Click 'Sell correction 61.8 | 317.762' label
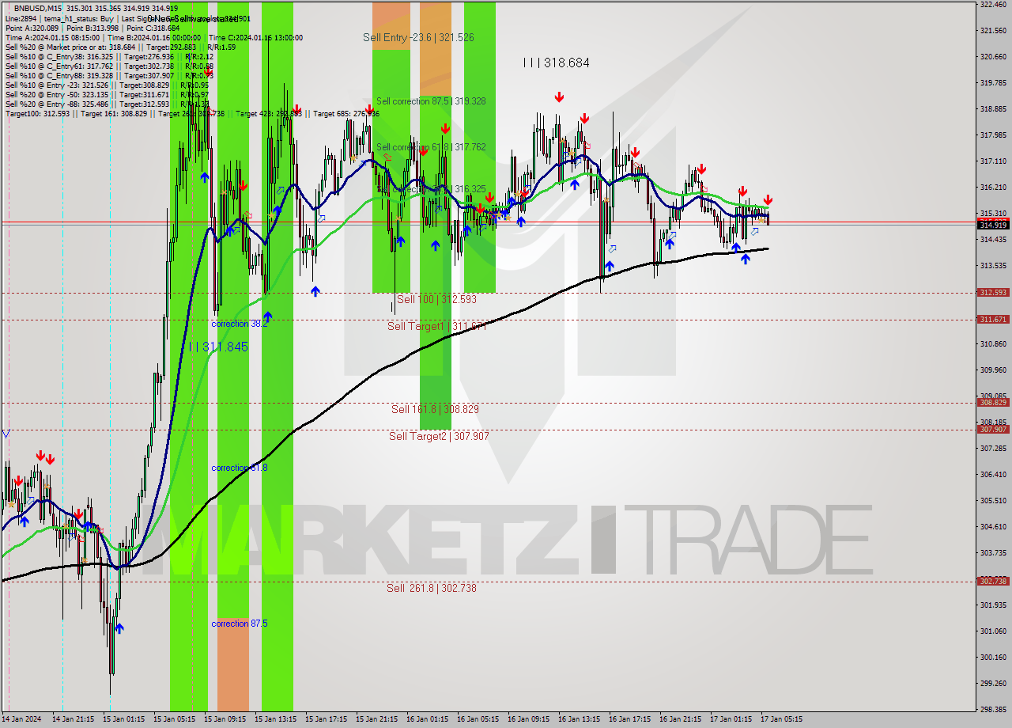This screenshot has height=728, width=1012. click(431, 147)
